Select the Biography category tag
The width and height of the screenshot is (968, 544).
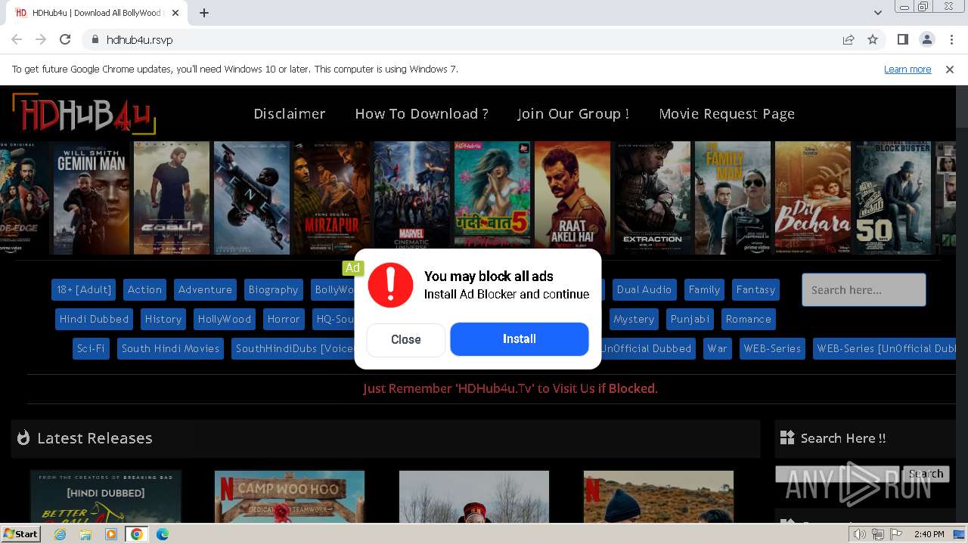(273, 289)
